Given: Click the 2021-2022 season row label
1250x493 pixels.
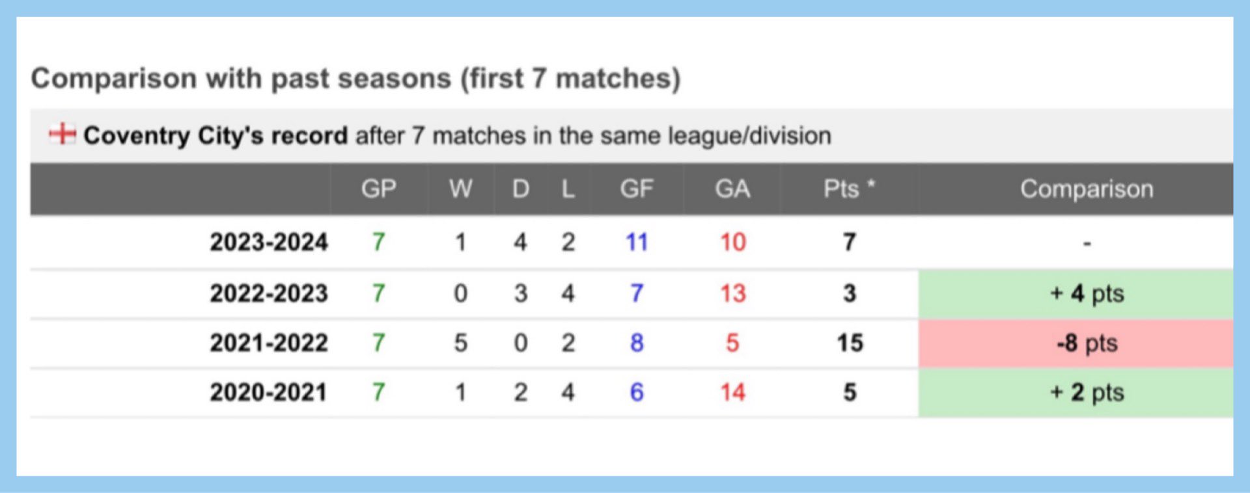Looking at the screenshot, I should tap(269, 343).
